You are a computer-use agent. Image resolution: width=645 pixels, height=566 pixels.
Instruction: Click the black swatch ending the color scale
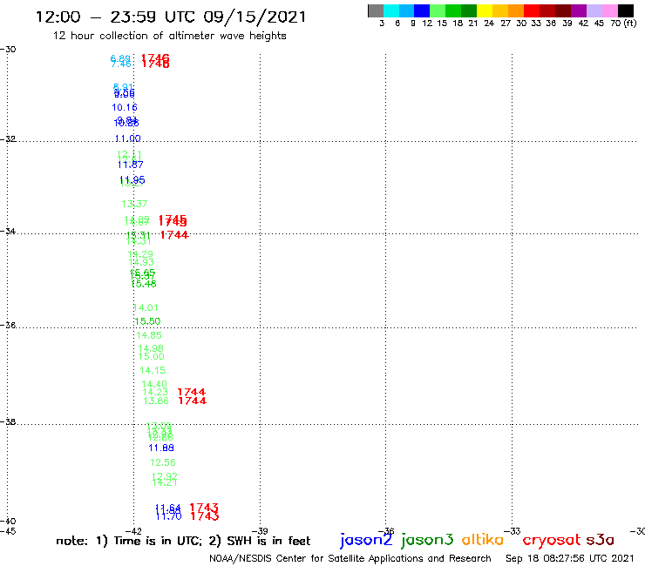(626, 10)
